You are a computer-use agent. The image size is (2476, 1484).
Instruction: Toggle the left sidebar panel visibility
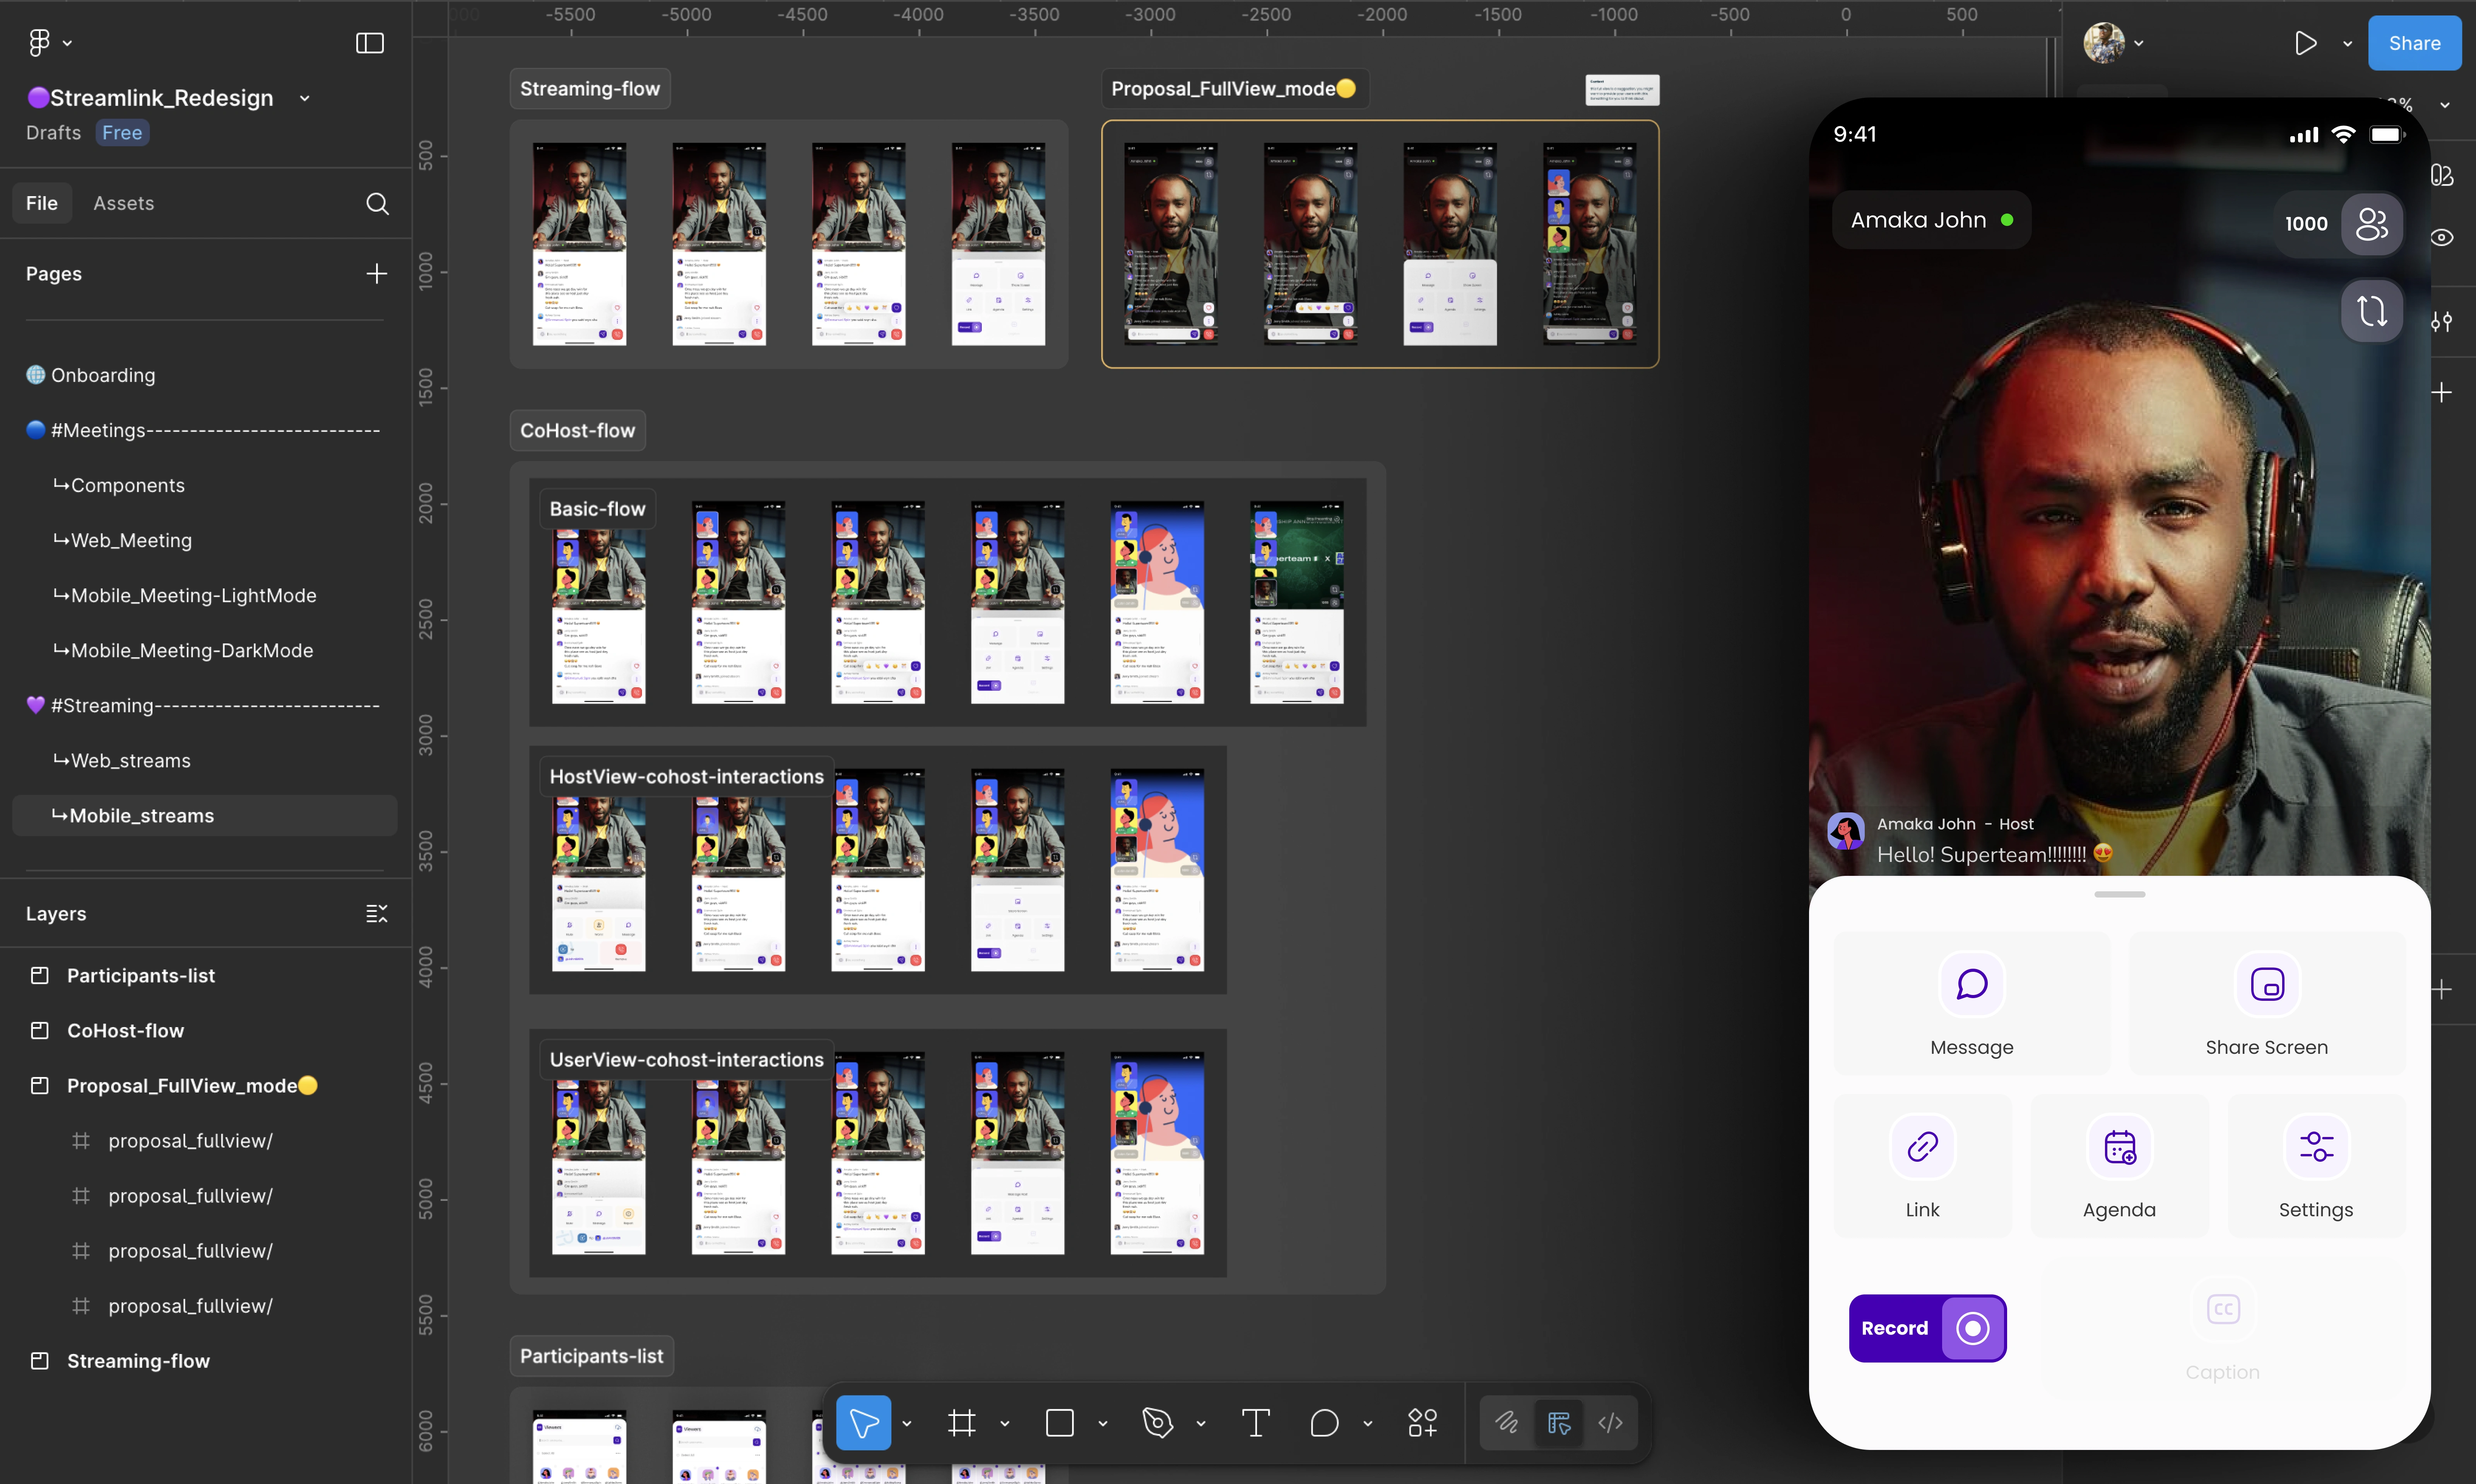pos(370,43)
